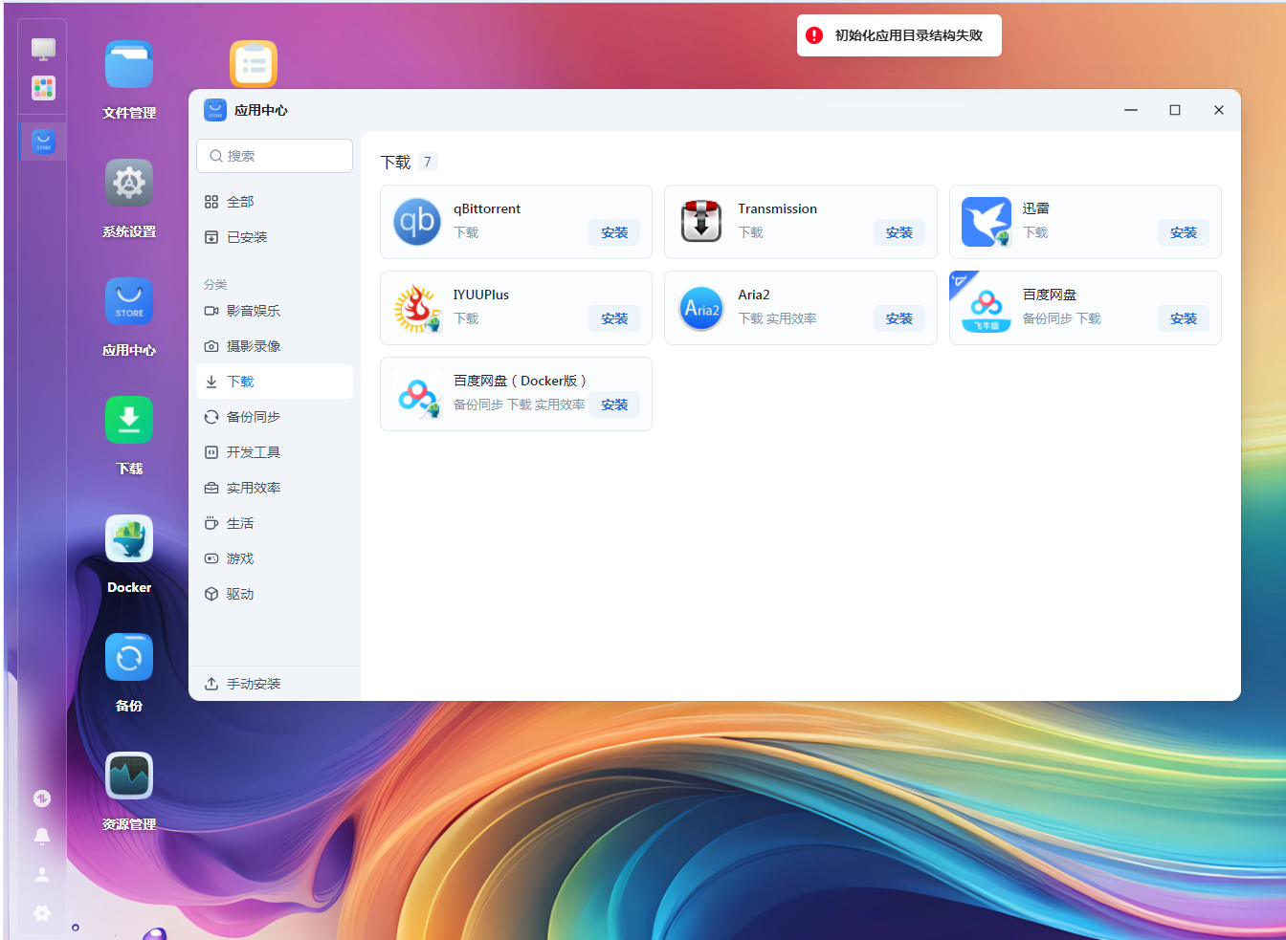Open the yellow notes-style desktop icon

click(x=254, y=64)
